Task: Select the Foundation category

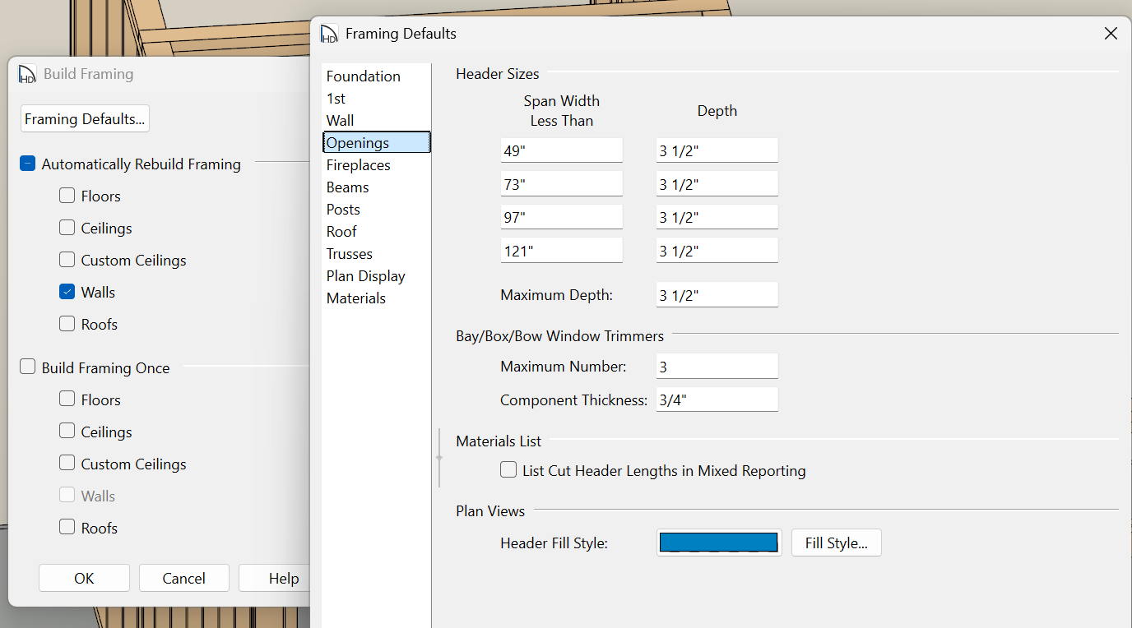Action: point(363,76)
